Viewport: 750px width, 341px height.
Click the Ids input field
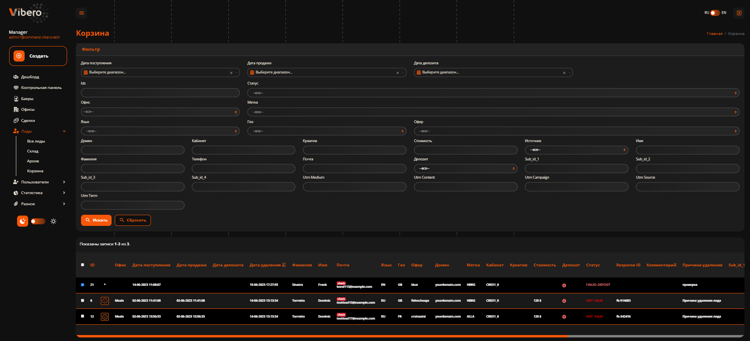[160, 93]
